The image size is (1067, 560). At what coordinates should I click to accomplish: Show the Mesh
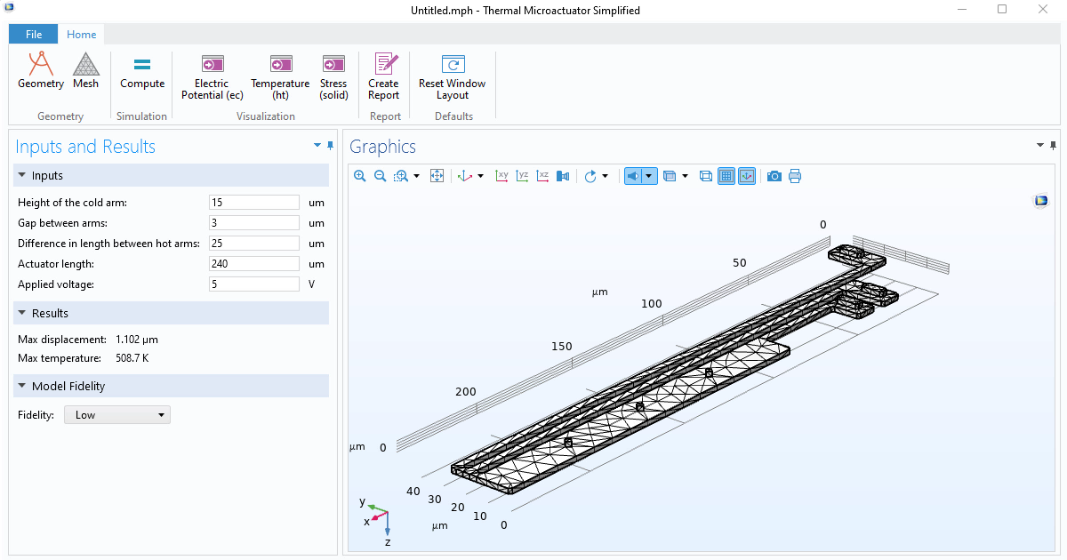86,71
